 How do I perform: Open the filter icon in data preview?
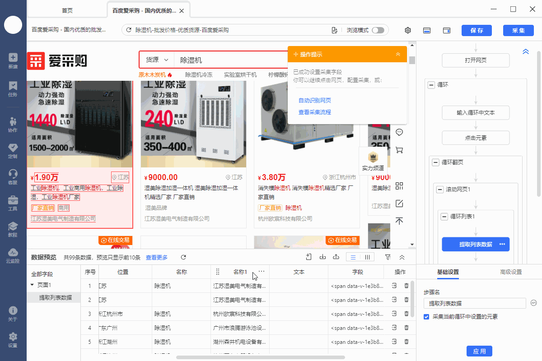388,257
